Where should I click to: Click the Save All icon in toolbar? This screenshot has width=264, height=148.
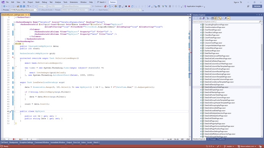24,6
